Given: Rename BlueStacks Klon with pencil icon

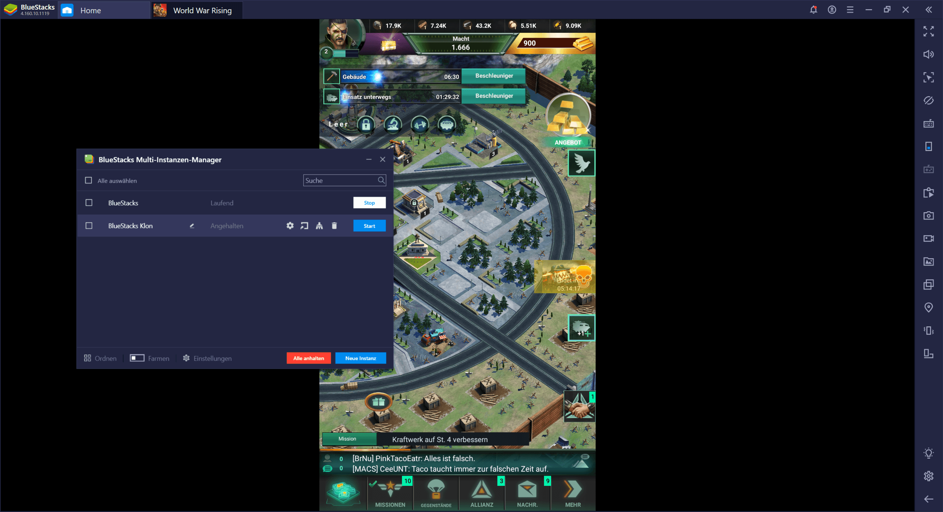Looking at the screenshot, I should [192, 226].
